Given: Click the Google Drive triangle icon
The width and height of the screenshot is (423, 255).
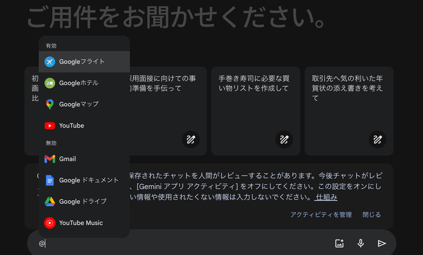Looking at the screenshot, I should pos(50,202).
